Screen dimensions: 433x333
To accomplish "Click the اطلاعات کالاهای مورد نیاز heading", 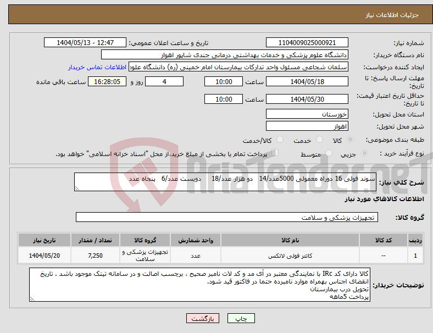I will coord(384,199).
